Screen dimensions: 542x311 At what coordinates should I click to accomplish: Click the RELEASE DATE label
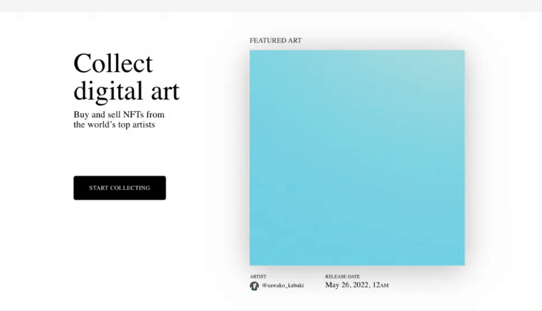coord(343,276)
